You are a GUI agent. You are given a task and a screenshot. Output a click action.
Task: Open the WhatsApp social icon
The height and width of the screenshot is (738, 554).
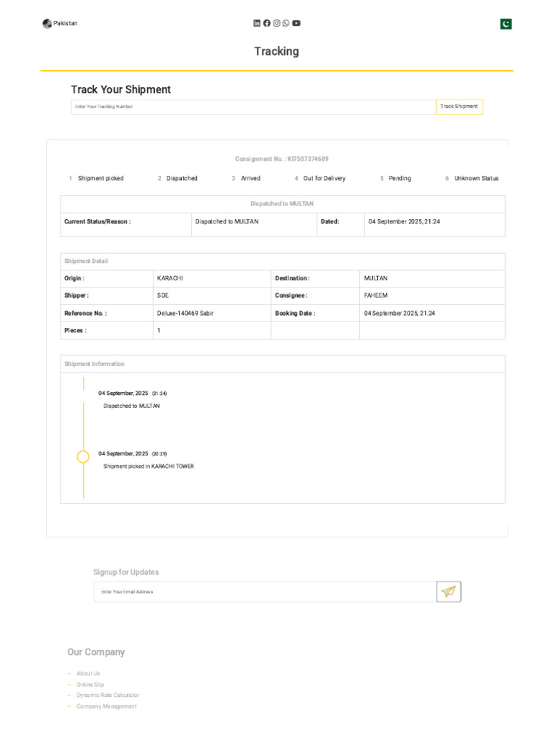286,23
